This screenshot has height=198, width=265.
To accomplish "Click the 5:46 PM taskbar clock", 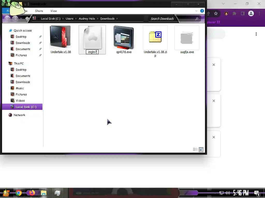I will [x=241, y=193].
